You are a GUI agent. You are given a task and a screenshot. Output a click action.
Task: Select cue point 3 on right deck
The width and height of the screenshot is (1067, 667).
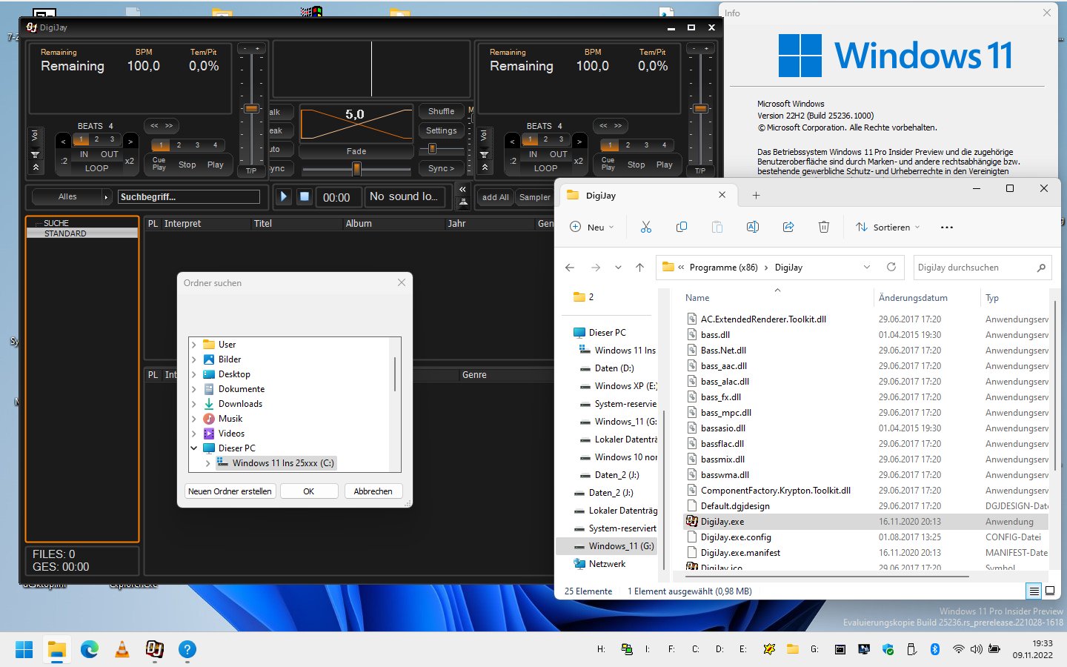click(646, 145)
